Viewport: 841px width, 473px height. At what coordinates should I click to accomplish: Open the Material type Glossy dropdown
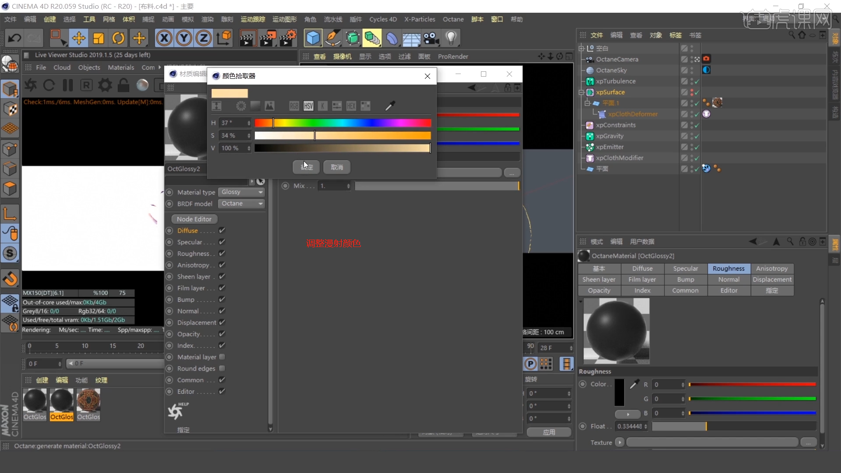pyautogui.click(x=241, y=192)
